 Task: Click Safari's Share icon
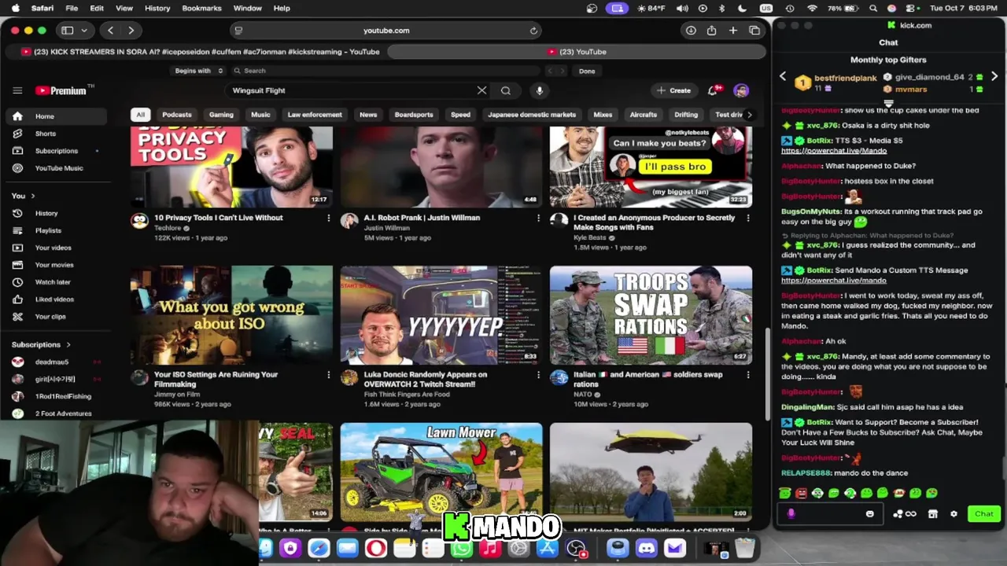coord(711,31)
